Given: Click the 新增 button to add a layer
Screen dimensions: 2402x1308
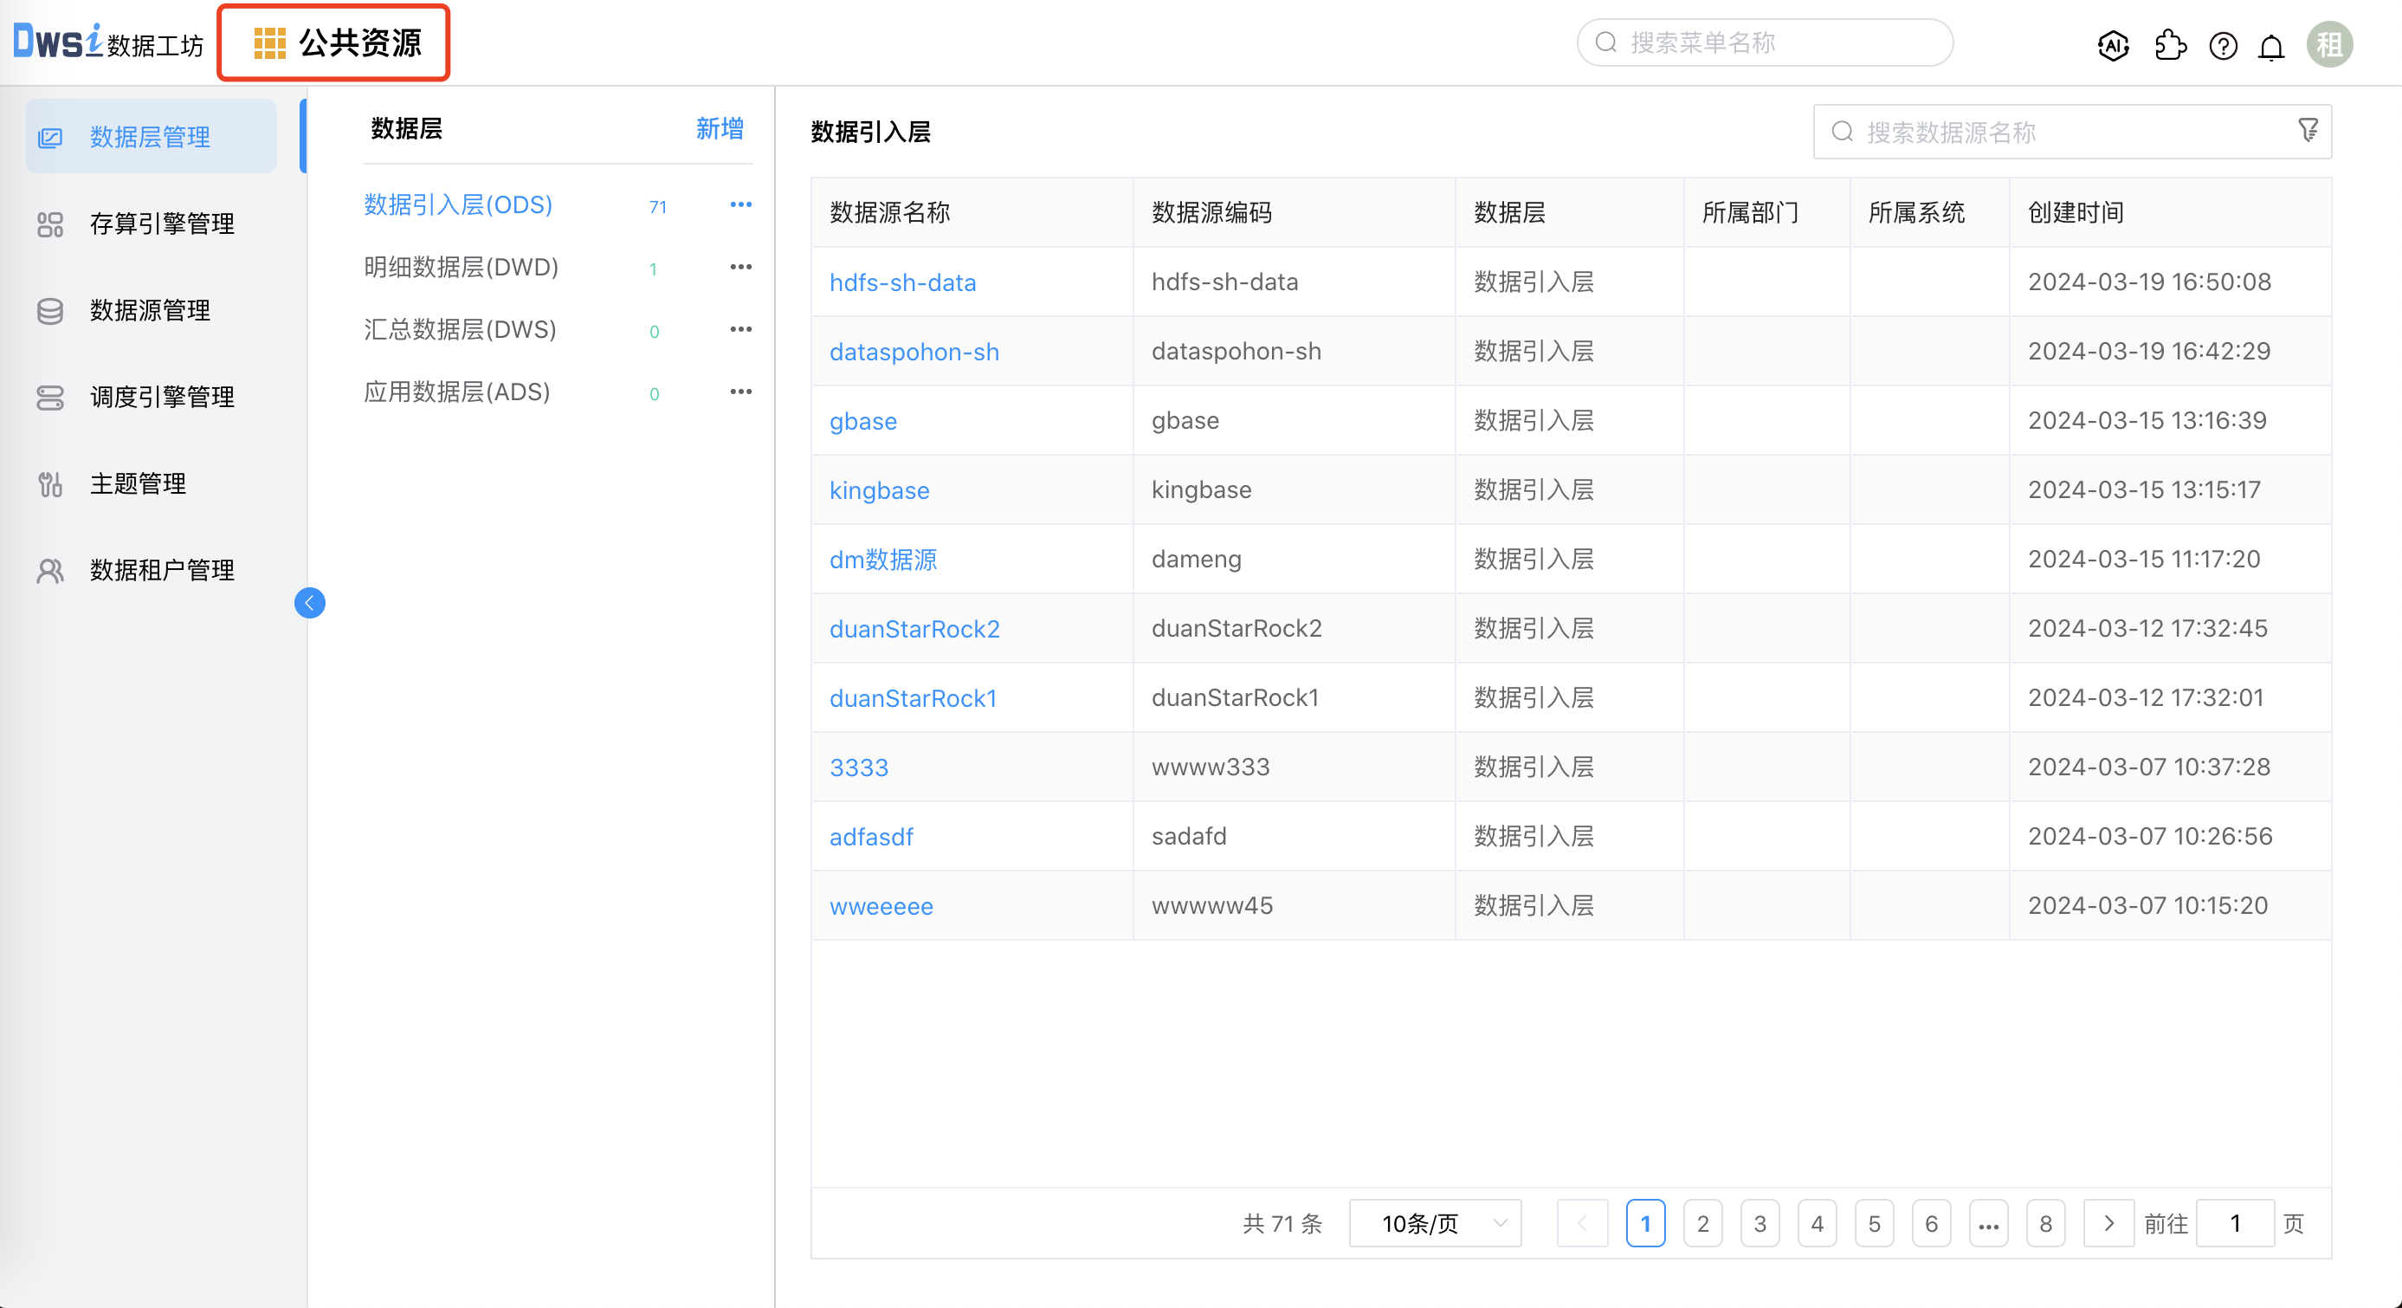Looking at the screenshot, I should pos(718,129).
